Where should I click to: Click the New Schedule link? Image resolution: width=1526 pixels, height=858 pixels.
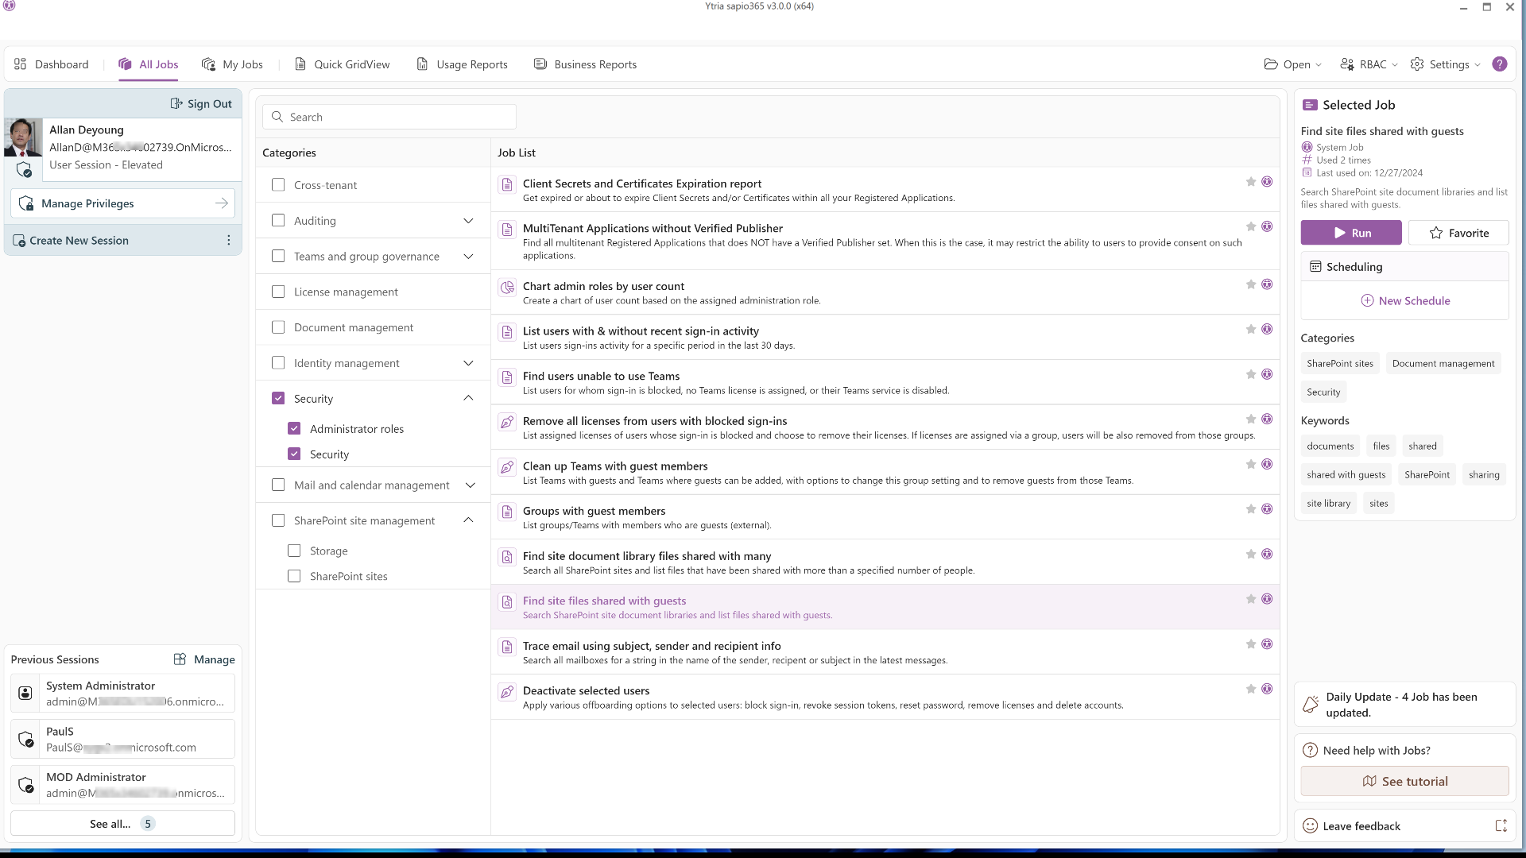pyautogui.click(x=1404, y=301)
